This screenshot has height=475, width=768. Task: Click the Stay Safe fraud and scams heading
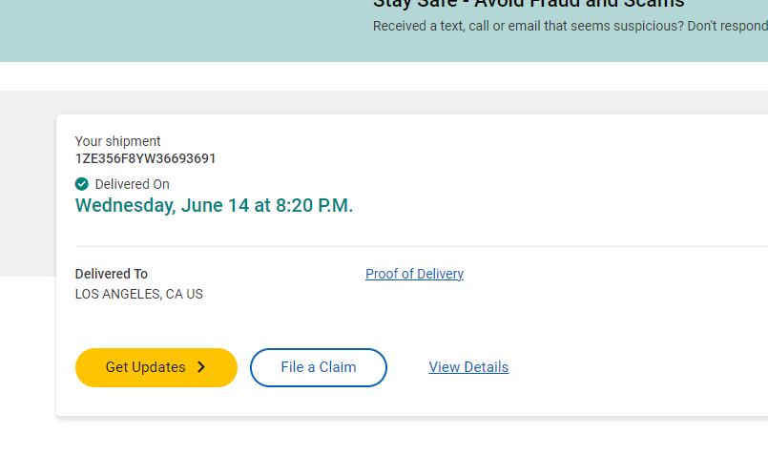(x=528, y=4)
